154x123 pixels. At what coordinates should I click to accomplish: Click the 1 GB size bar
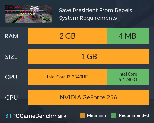pos(89,56)
